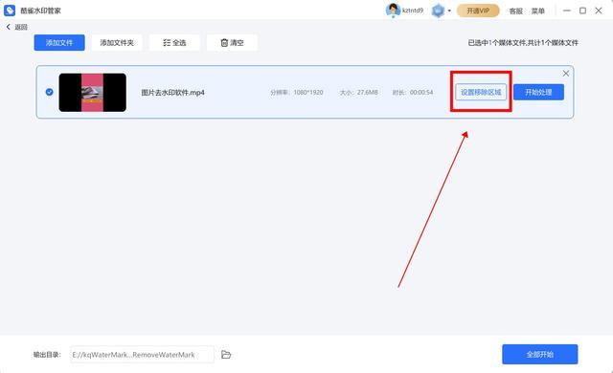Image resolution: width=613 pixels, height=373 pixels.
Task: Start processing with 开始处理
Action: point(538,92)
